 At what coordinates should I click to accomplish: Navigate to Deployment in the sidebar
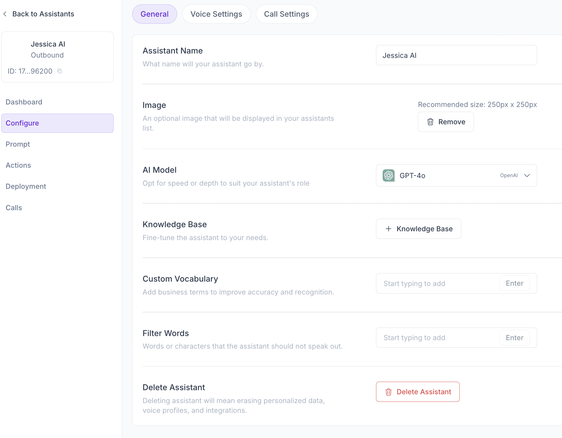coord(26,186)
